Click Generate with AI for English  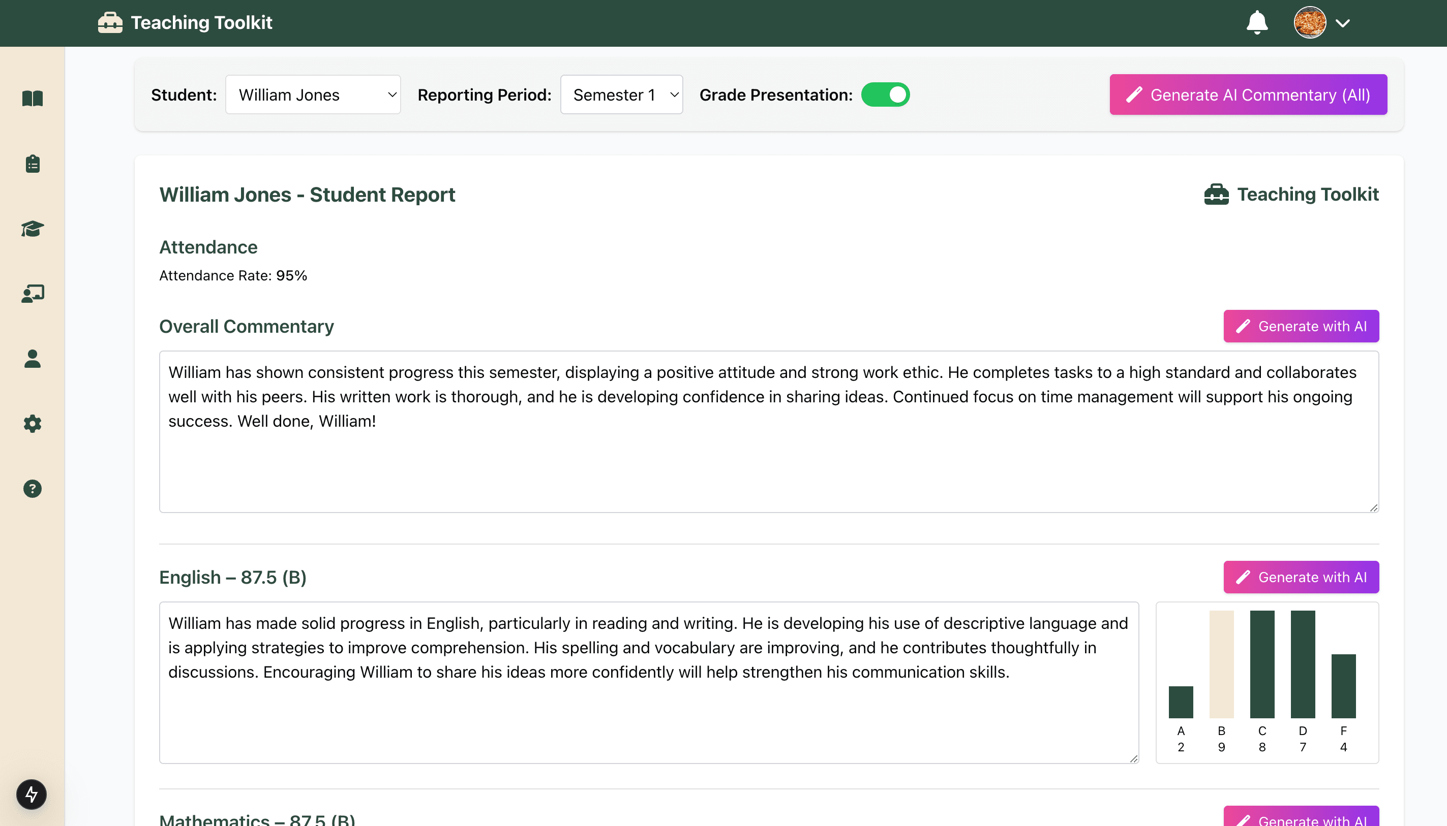click(x=1301, y=577)
